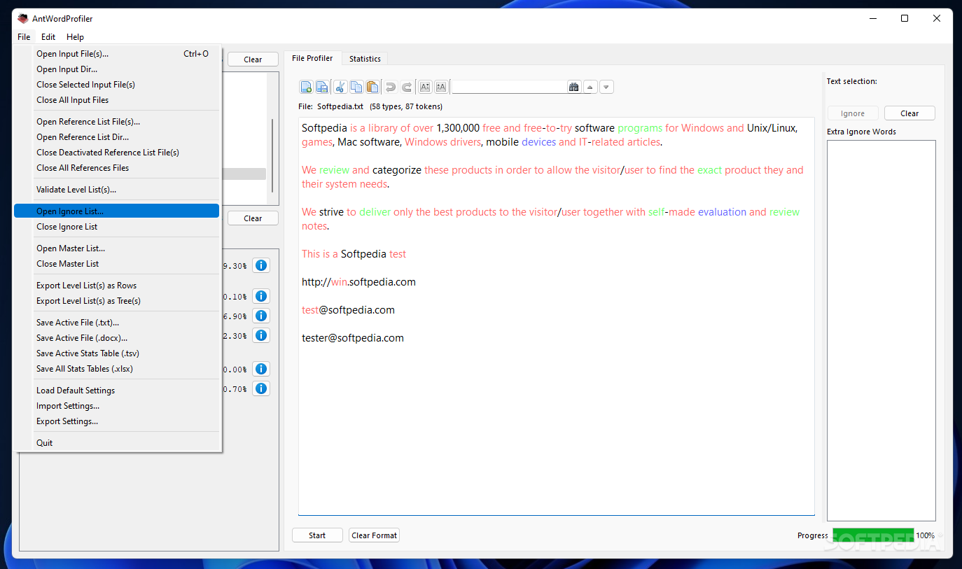Click the binoculars search icon
The width and height of the screenshot is (962, 569).
574,87
